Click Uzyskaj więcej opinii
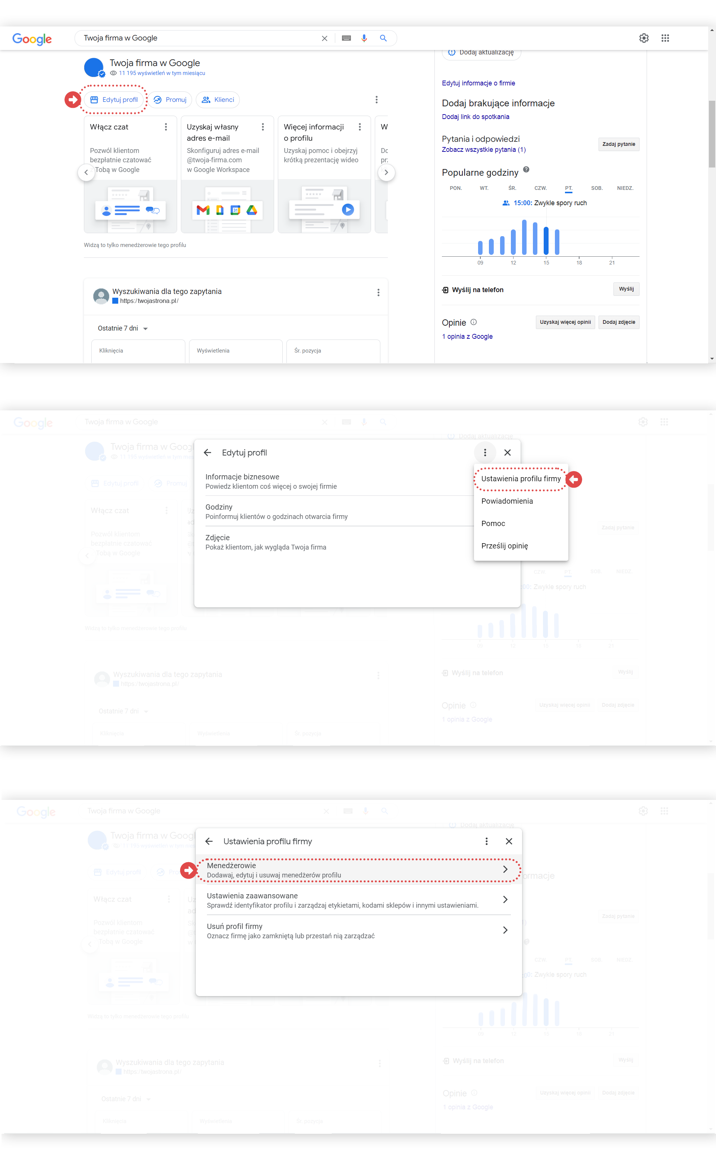716x1161 pixels. click(x=565, y=322)
